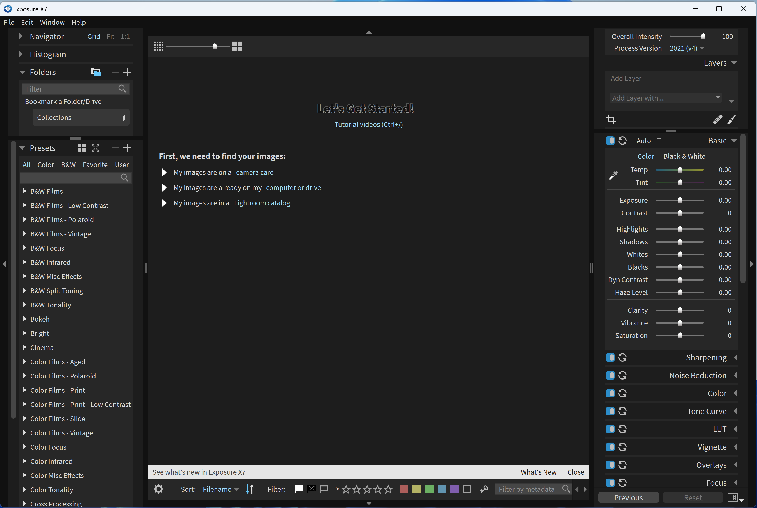The image size is (757, 508).
Task: Click the What's New button
Action: tap(538, 472)
